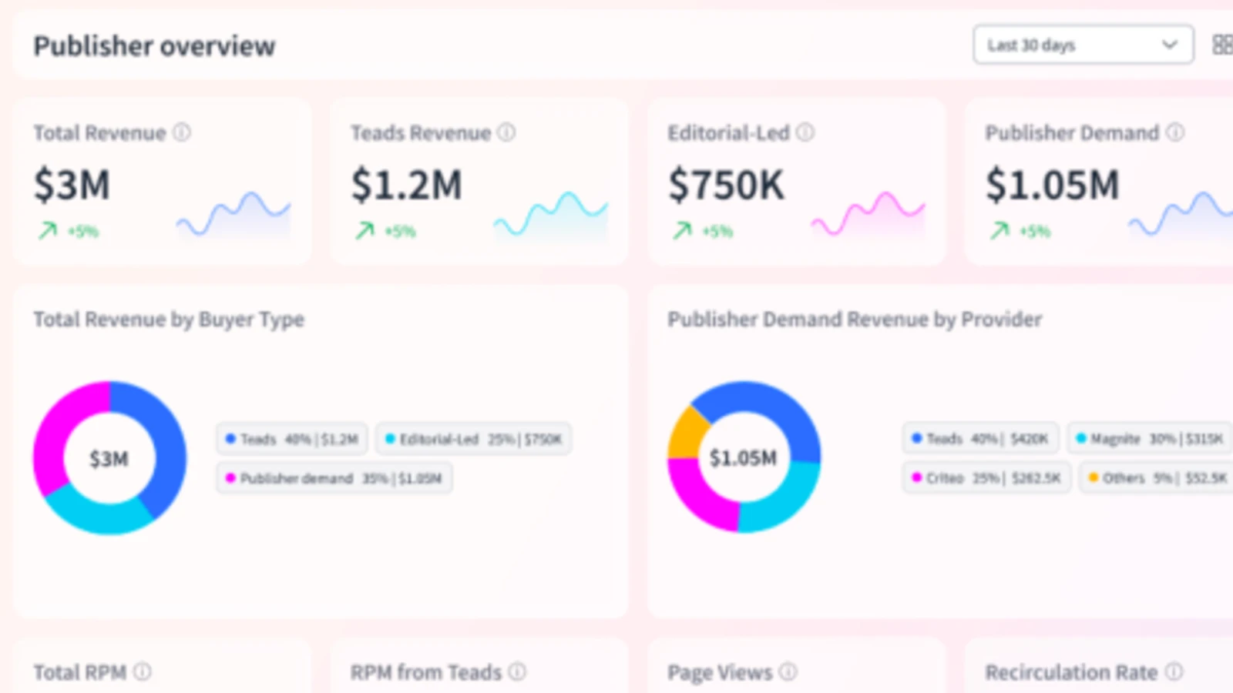The width and height of the screenshot is (1233, 693).
Task: Click the info icon next to Teads Revenue
Action: click(x=506, y=132)
